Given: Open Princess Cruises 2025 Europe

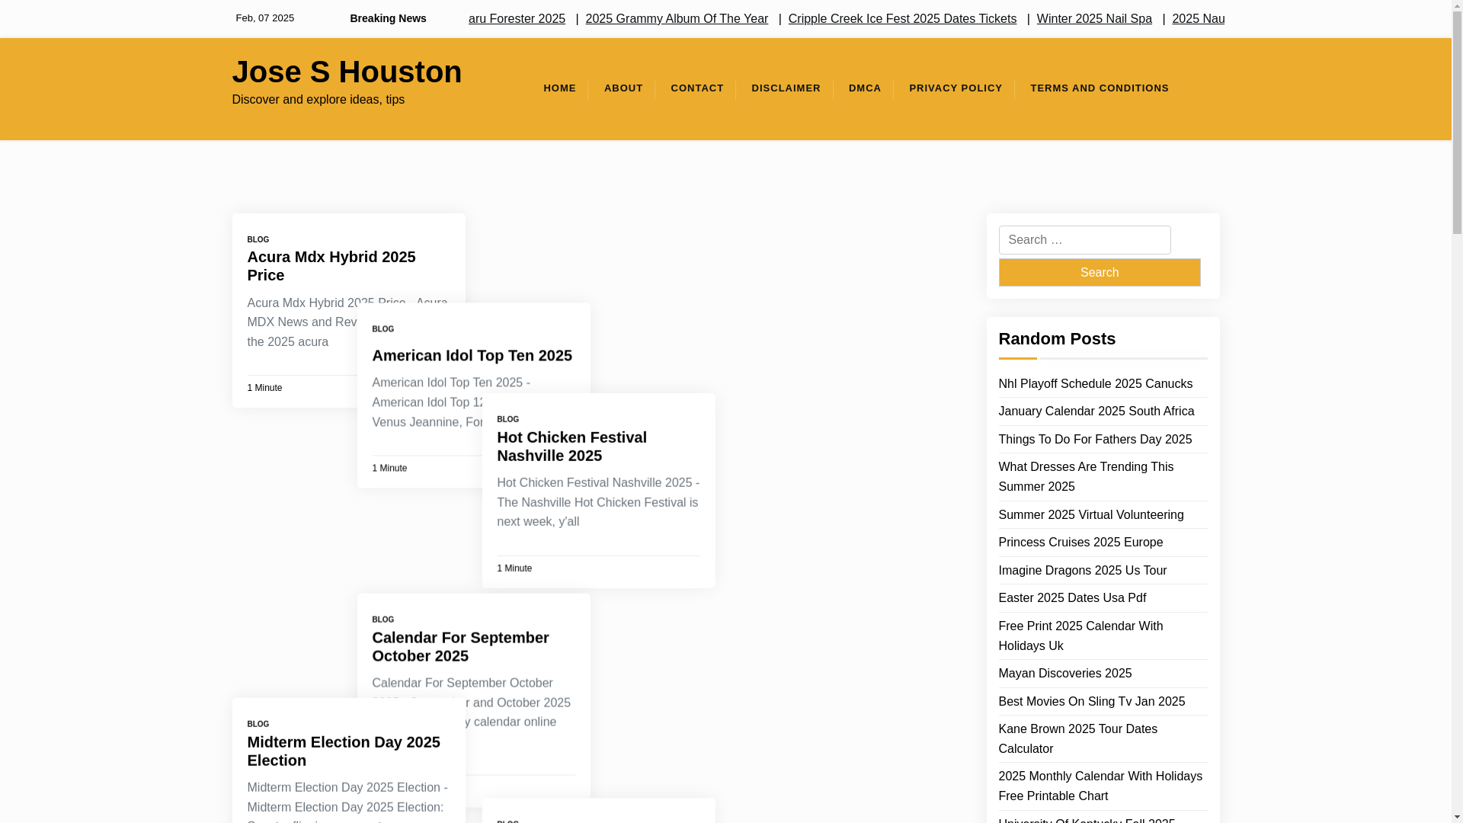Looking at the screenshot, I should click(x=1080, y=543).
